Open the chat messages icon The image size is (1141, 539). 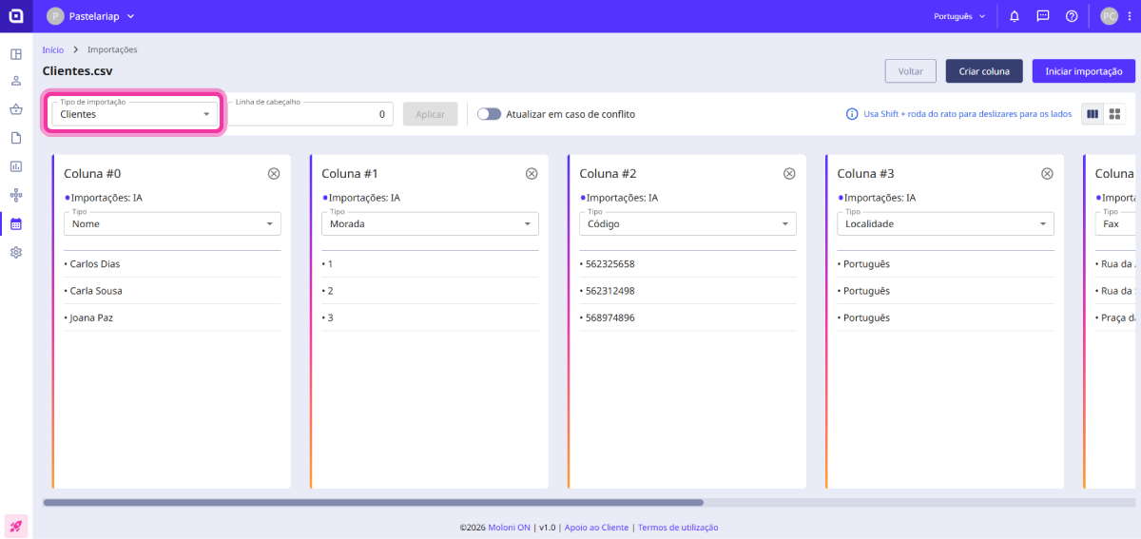pyautogui.click(x=1043, y=16)
